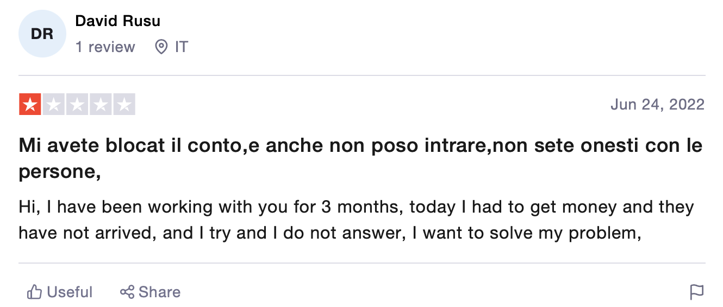Click the red first star
The height and width of the screenshot is (307, 723).
coord(30,105)
